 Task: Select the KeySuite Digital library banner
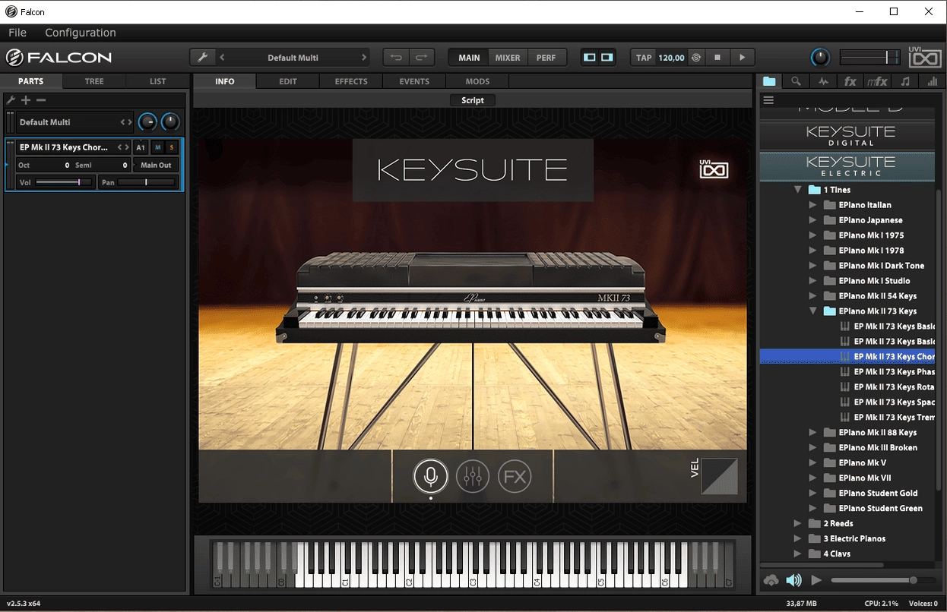[847, 136]
